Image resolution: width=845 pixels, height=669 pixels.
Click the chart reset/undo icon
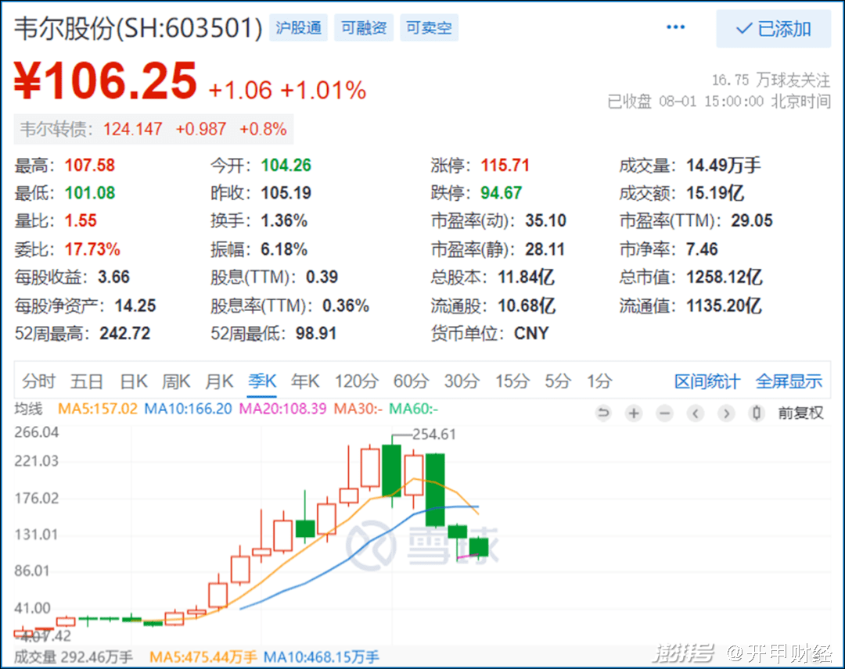tap(602, 413)
